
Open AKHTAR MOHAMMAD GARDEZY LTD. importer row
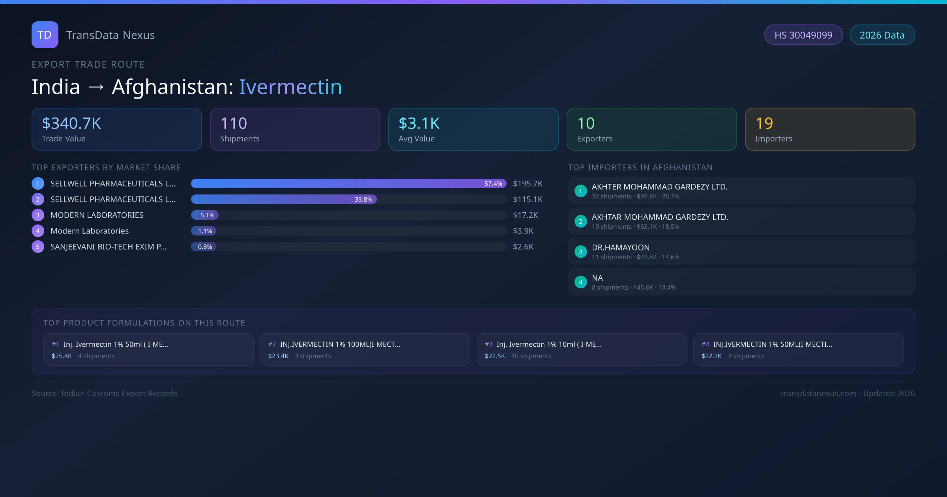point(741,221)
